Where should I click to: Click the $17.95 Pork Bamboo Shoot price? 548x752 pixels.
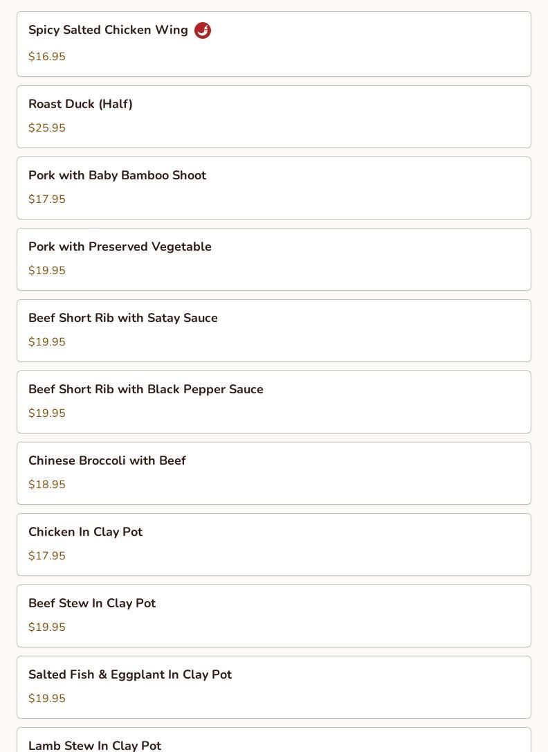pyautogui.click(x=47, y=199)
